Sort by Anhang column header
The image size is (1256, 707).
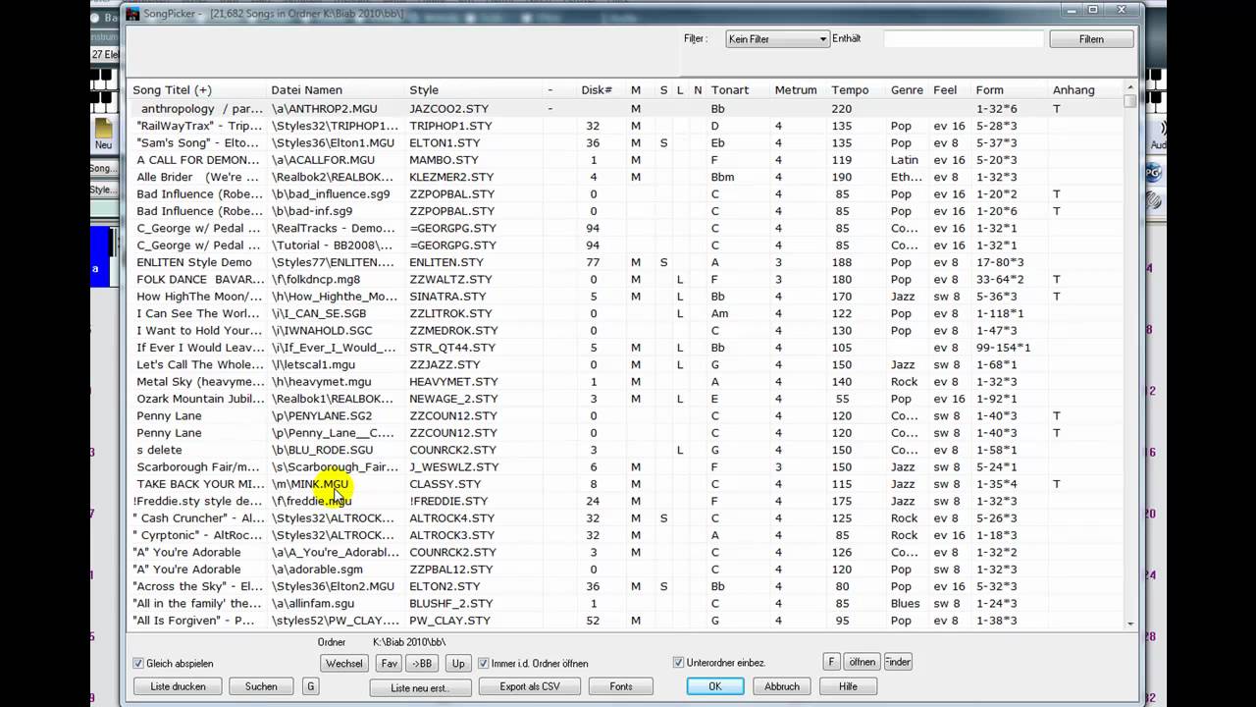click(1073, 90)
